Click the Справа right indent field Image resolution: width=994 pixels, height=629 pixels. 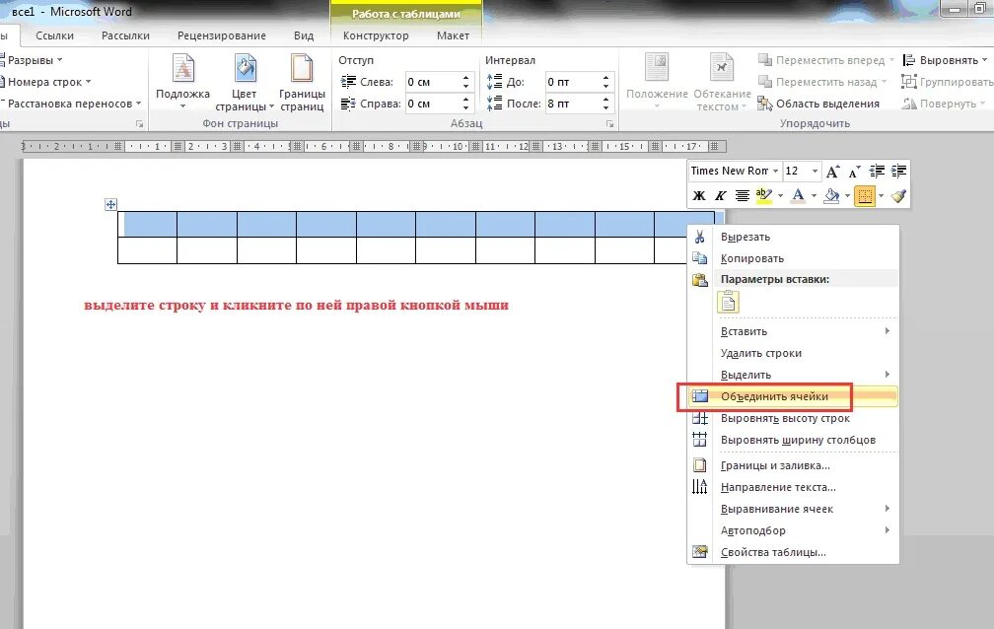[432, 104]
